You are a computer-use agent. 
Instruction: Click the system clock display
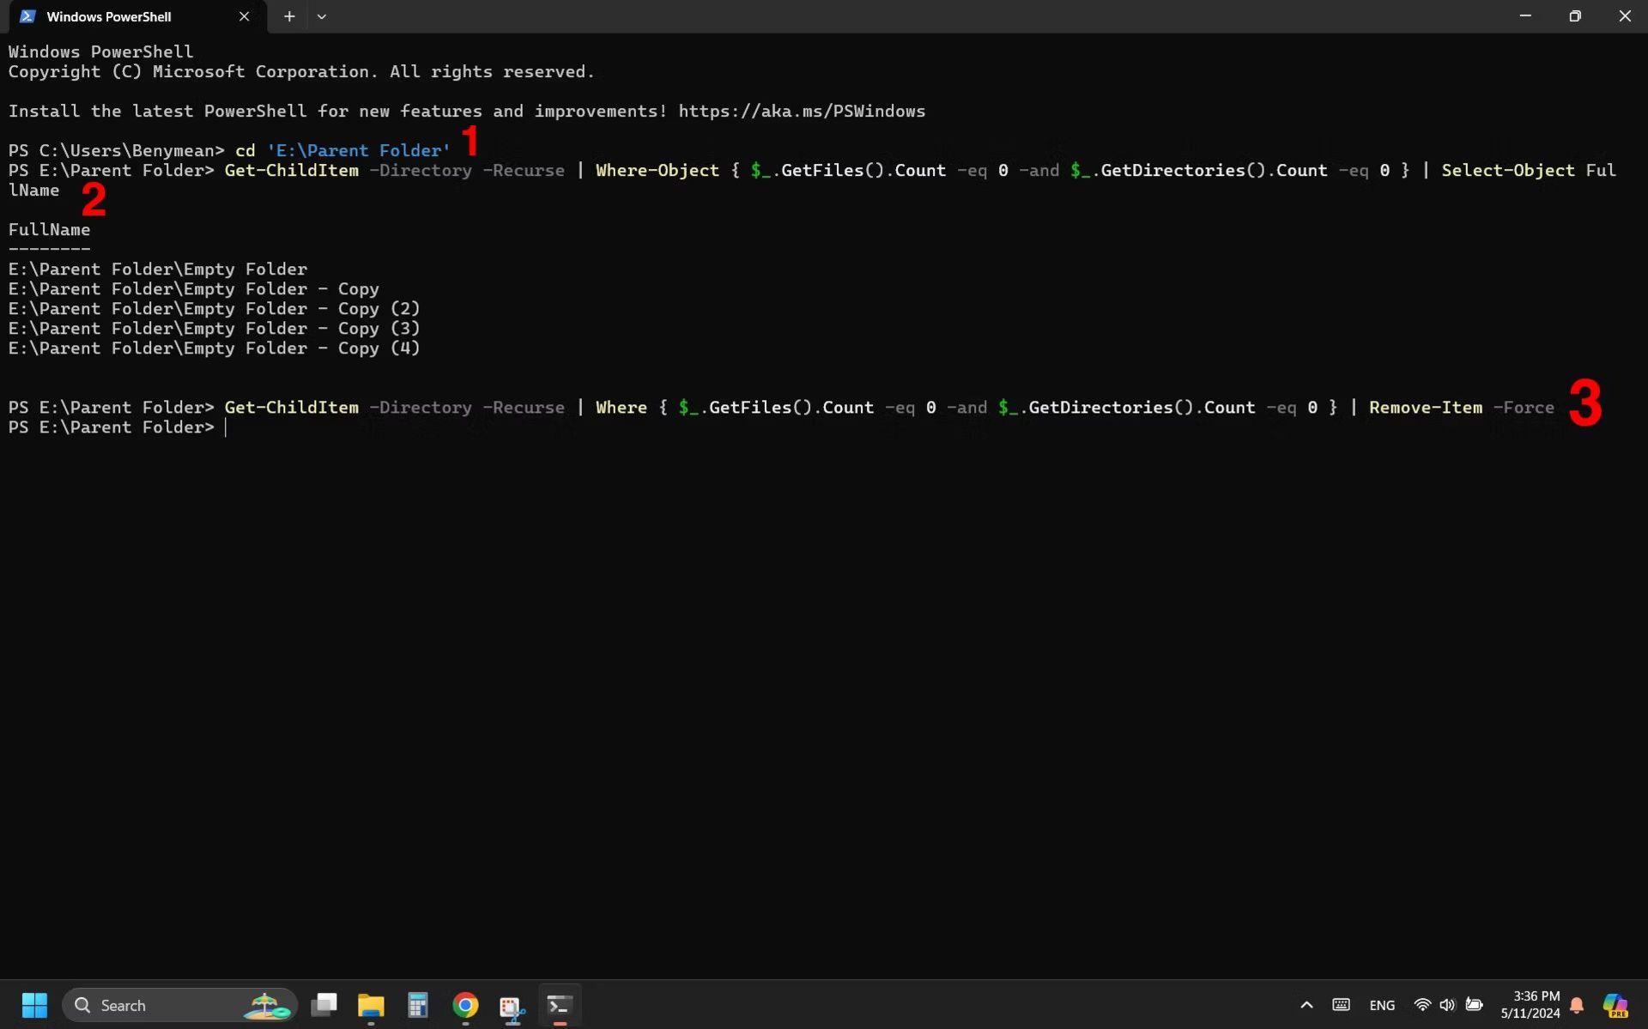(x=1534, y=1005)
